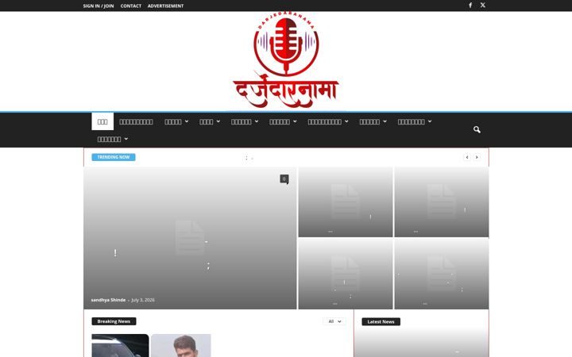This screenshot has width=572, height=357.
Task: Open the X (Twitter) social icon
Action: click(x=483, y=5)
